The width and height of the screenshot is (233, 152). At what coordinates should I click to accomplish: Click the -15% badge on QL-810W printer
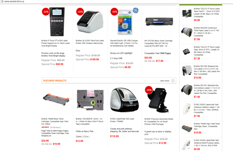tap(80, 12)
